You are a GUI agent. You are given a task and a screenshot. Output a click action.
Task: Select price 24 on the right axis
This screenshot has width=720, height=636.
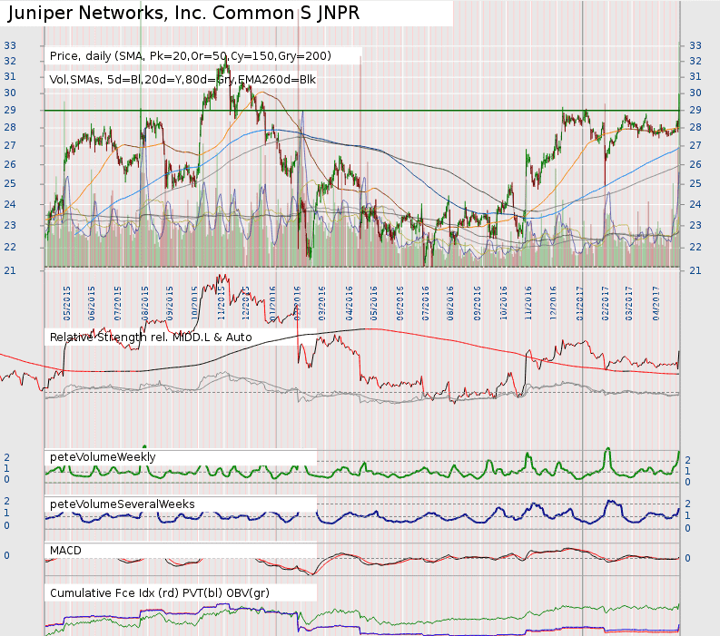coord(695,204)
